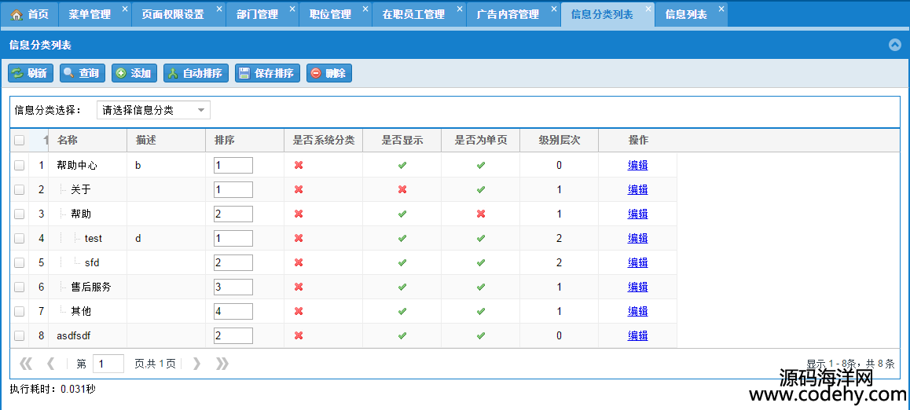Open the Query (查询) search tool
The height and width of the screenshot is (410, 910).
click(x=83, y=73)
